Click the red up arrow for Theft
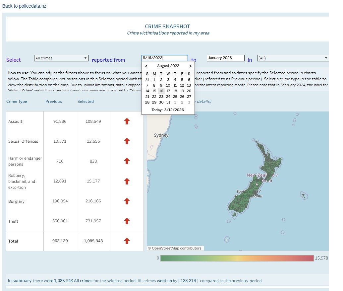The width and height of the screenshot is (343, 291). [127, 221]
